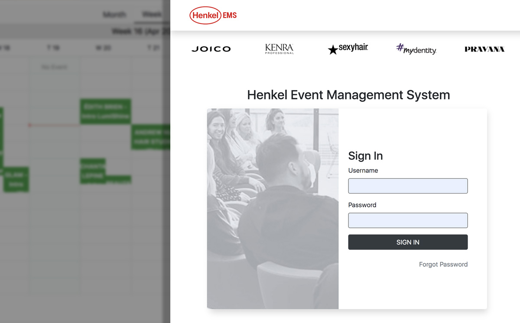Click the Henkel Event Management System heading
The width and height of the screenshot is (520, 323).
[x=348, y=95]
